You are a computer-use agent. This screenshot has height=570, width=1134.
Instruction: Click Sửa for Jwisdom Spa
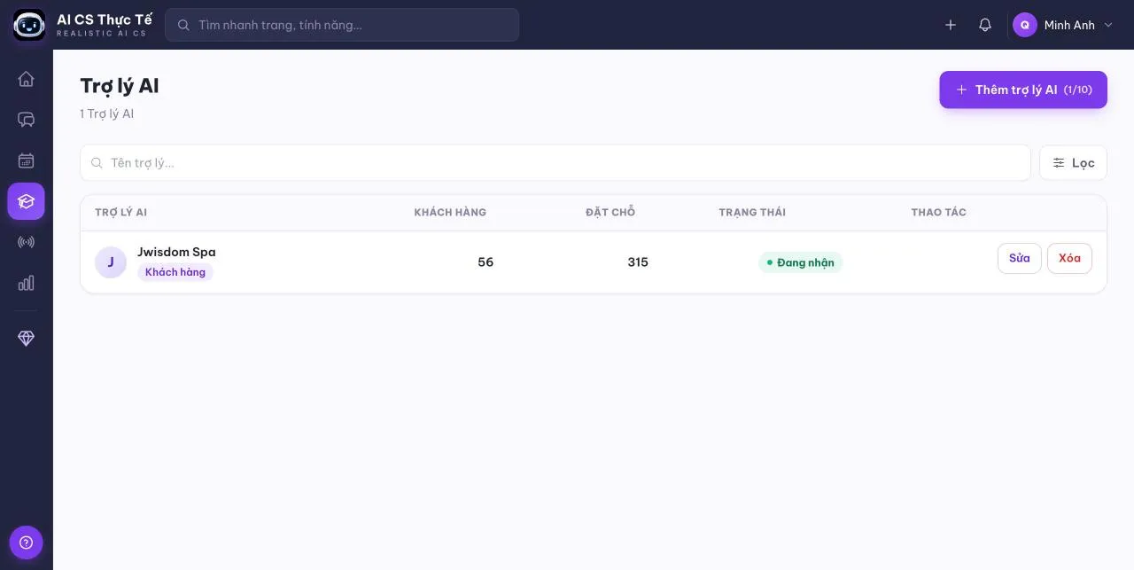(x=1020, y=258)
